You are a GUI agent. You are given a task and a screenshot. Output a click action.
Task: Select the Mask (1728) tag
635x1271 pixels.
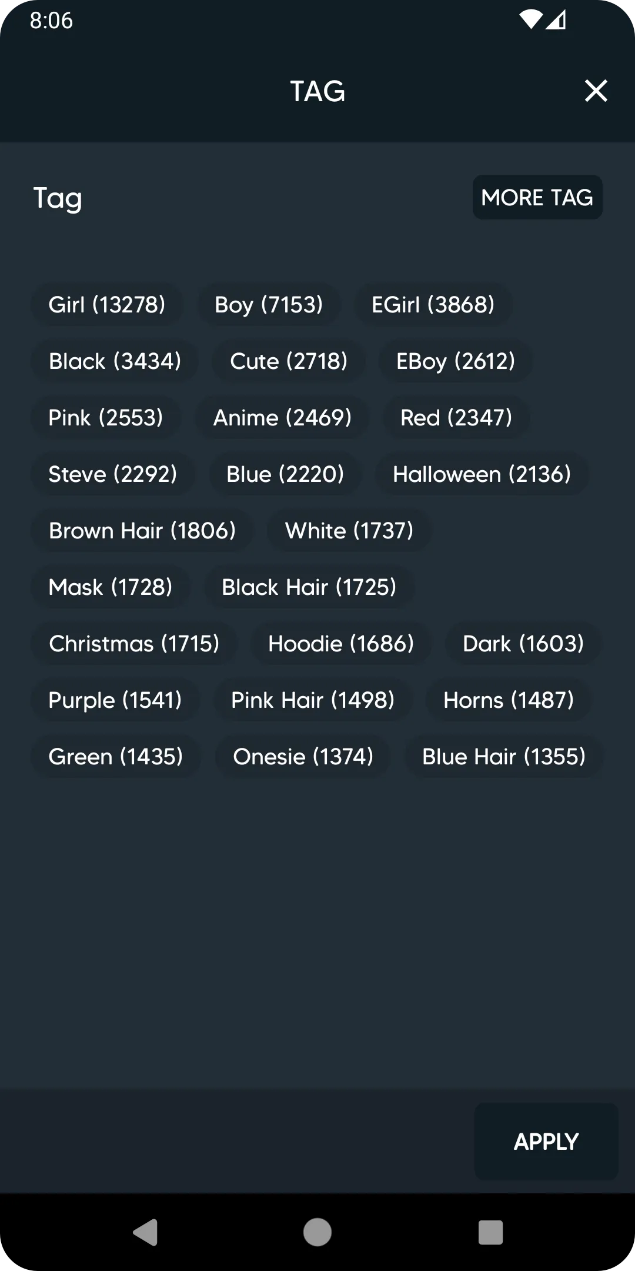coord(111,587)
